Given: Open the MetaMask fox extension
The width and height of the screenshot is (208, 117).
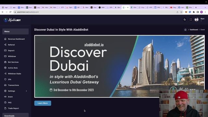Looking at the screenshot, I should [186, 12].
